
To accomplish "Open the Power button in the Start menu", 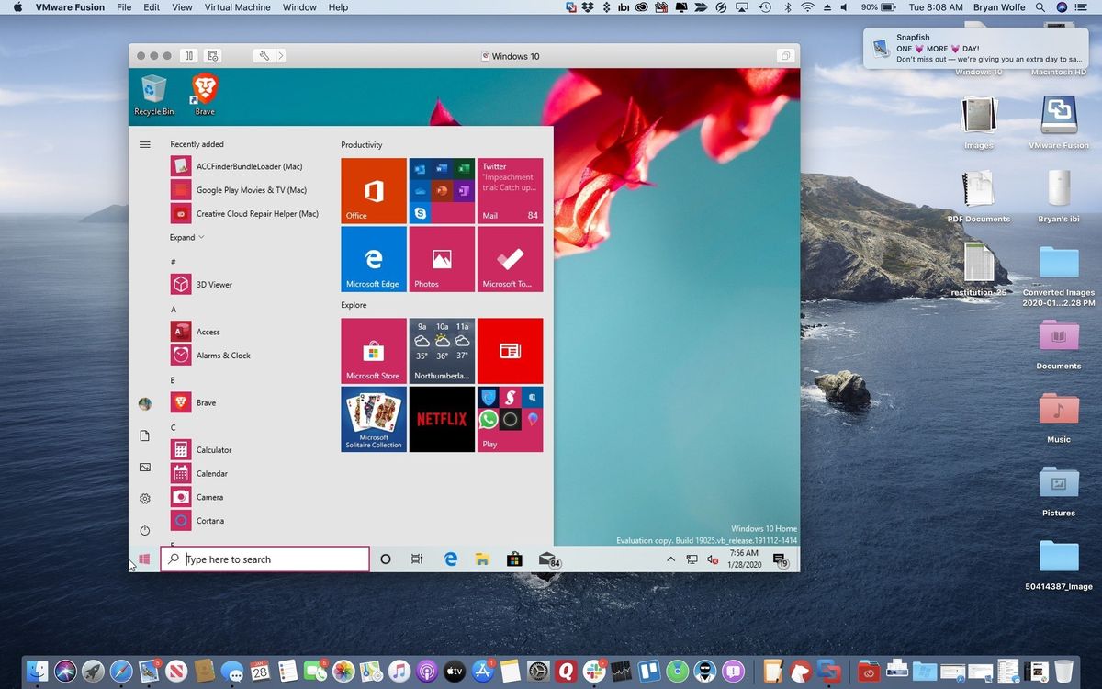I will coord(144,530).
